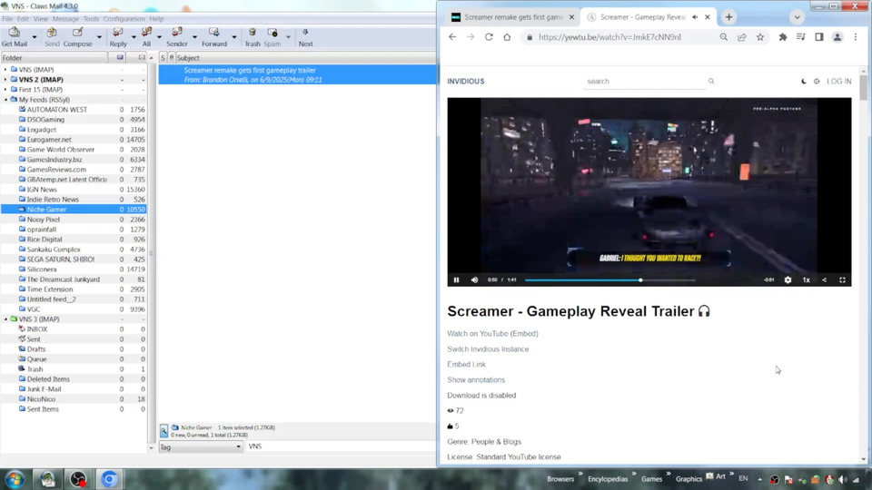This screenshot has height=490, width=872.
Task: Click the Next message toolbar icon
Action: click(x=305, y=36)
